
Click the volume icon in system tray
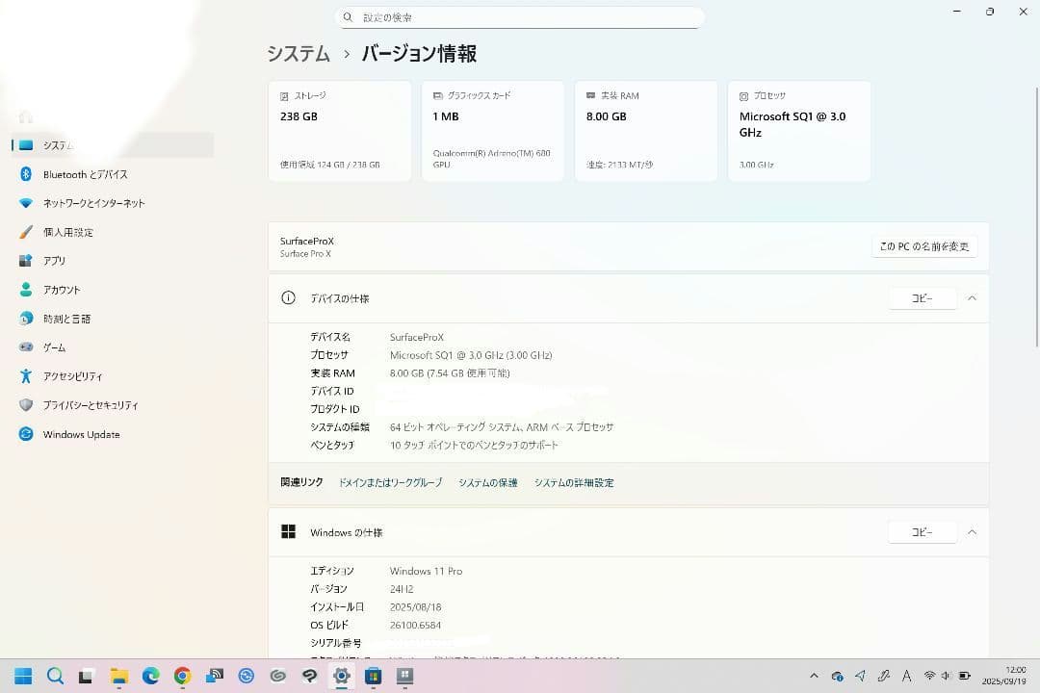coord(946,676)
